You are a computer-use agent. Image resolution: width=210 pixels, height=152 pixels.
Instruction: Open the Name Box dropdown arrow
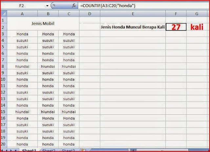coord(47,6)
